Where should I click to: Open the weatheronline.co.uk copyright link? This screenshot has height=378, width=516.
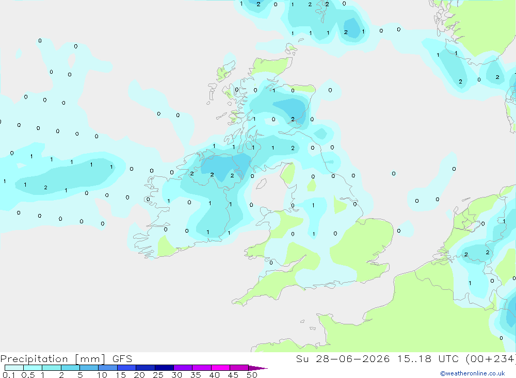472,373
